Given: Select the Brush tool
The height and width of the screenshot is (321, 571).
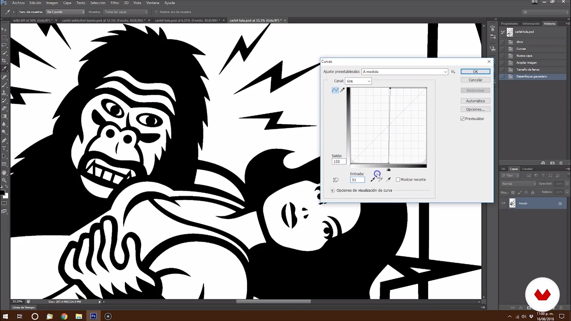Looking at the screenshot, I should click(4, 85).
